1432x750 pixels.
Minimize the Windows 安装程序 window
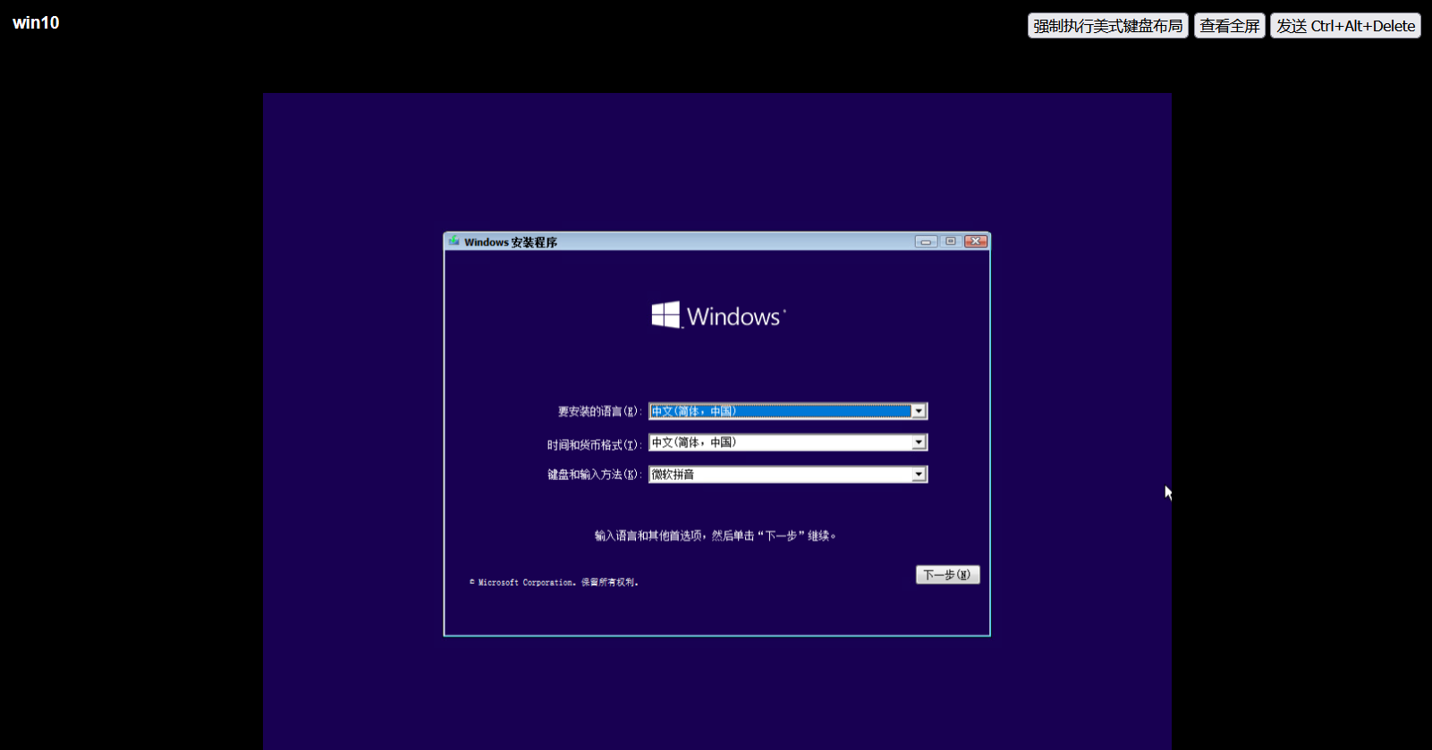point(926,241)
